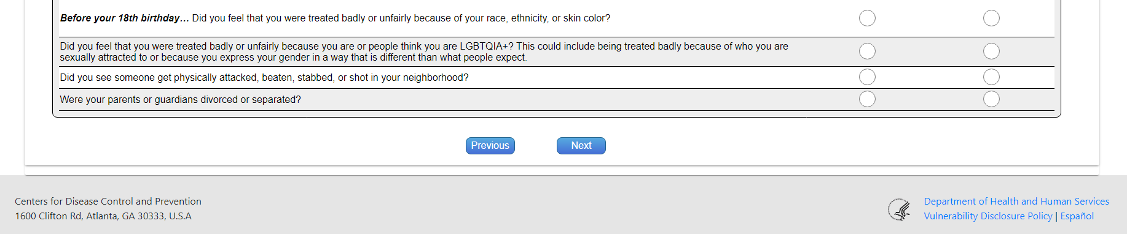Pick left radio for parents divorced question
Viewport: 1127px width, 234px height.
pos(867,99)
